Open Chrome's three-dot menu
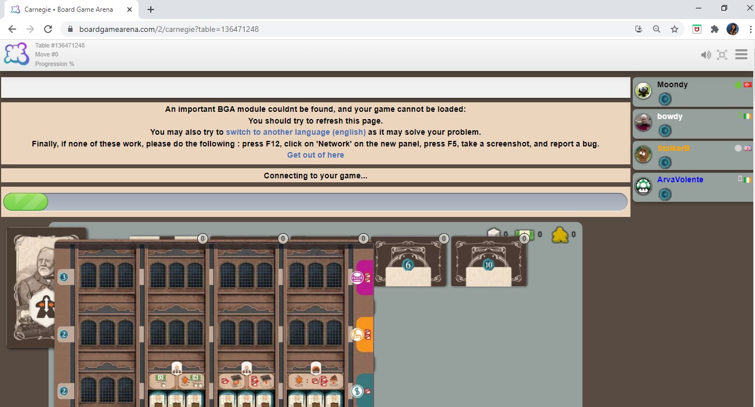This screenshot has width=755, height=407. [x=749, y=29]
